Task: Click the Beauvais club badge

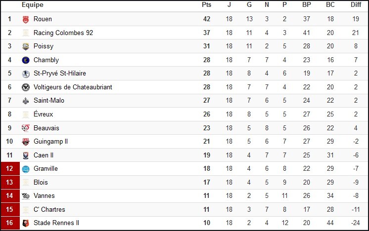Action: pyautogui.click(x=26, y=128)
